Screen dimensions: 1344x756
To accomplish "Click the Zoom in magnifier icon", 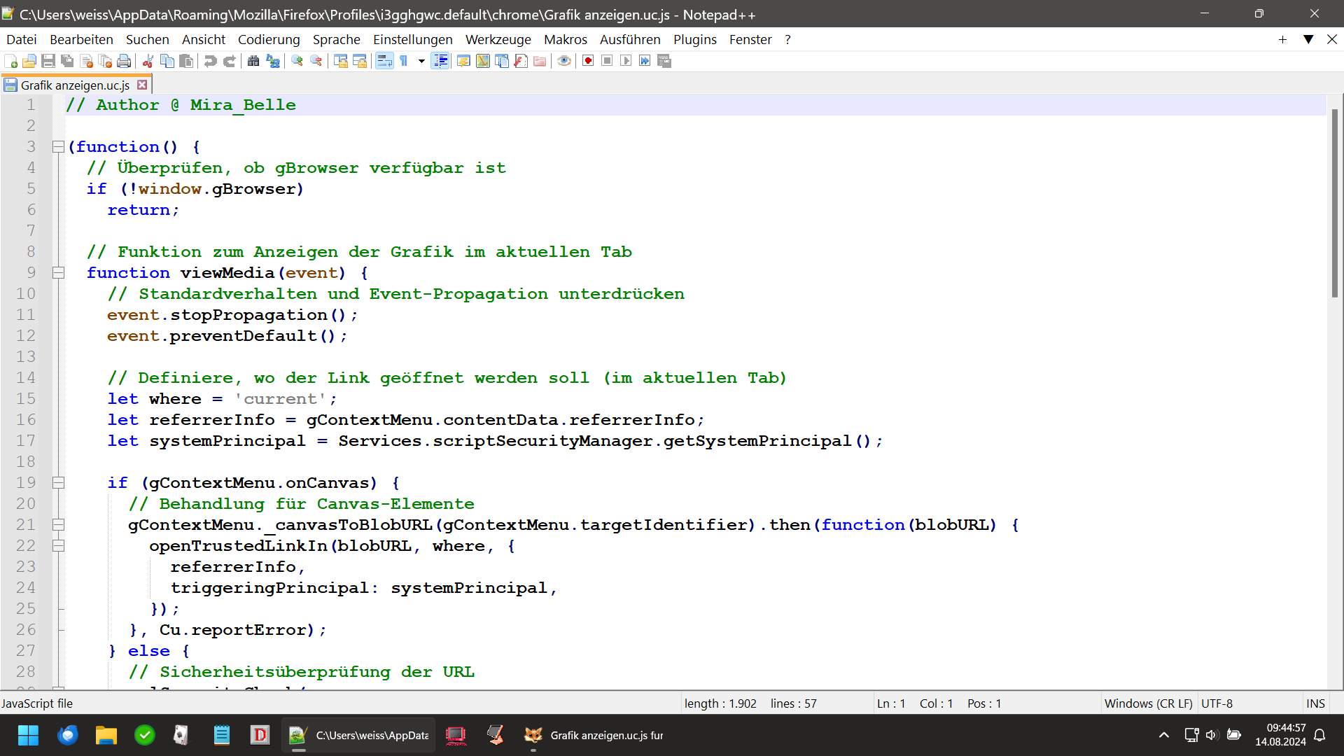I will click(297, 62).
